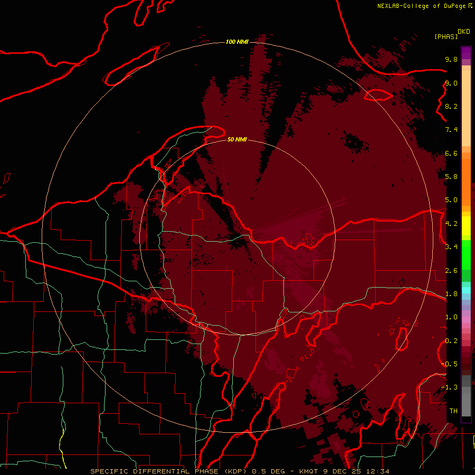Click the bright green band of the legend
Image resolution: width=475 pixels, height=475 pixels.
point(466,255)
